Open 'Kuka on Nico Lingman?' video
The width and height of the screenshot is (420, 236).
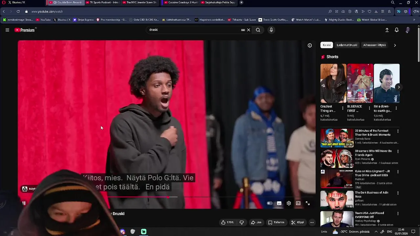pos(337,178)
